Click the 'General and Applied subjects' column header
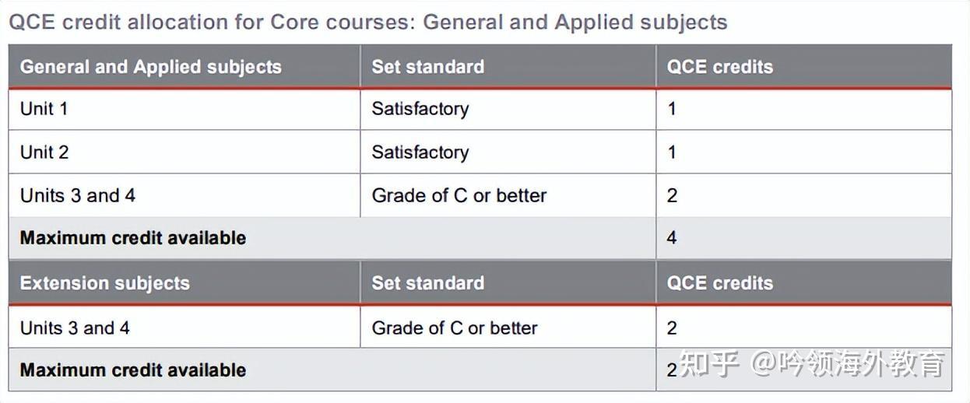The image size is (970, 403). tap(150, 67)
